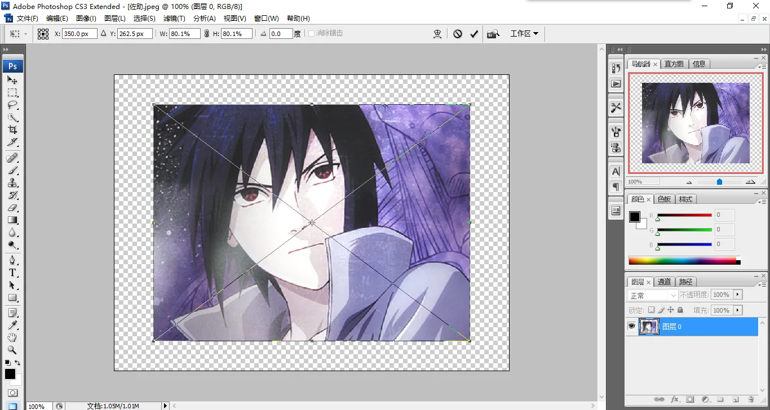Open Adobe Bridge from the options bar
Viewport: 770px width, 410px height.
pos(493,34)
